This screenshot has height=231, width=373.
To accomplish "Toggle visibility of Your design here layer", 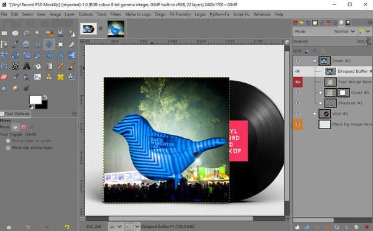I will (x=298, y=82).
